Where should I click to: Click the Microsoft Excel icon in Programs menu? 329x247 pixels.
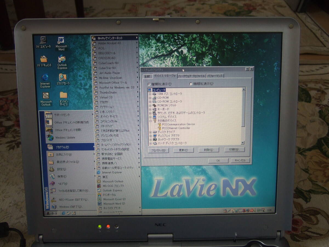100,199
